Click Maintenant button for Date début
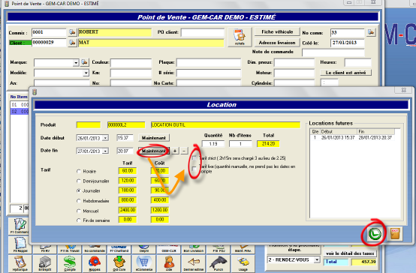Image resolution: width=416 pixels, height=273 pixels. click(x=154, y=138)
